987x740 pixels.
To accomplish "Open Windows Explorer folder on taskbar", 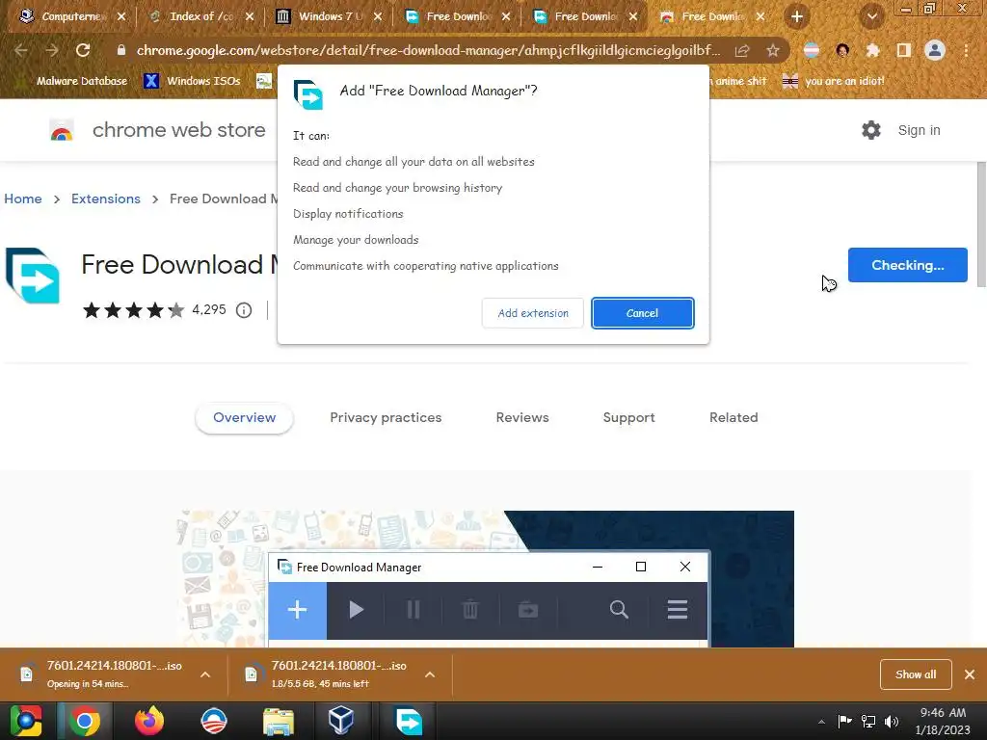I will (x=278, y=721).
